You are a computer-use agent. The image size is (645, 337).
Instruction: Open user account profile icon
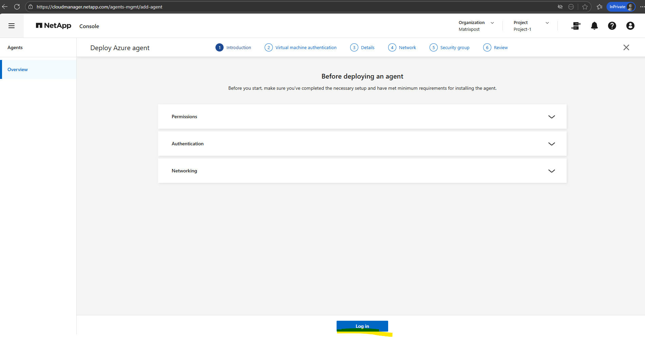point(630,26)
